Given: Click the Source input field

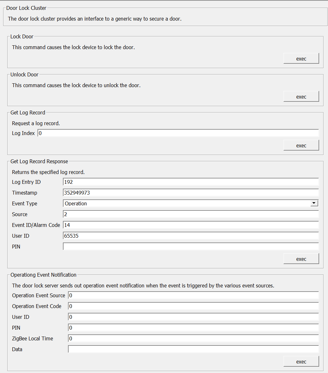Looking at the screenshot, I should tap(191, 214).
